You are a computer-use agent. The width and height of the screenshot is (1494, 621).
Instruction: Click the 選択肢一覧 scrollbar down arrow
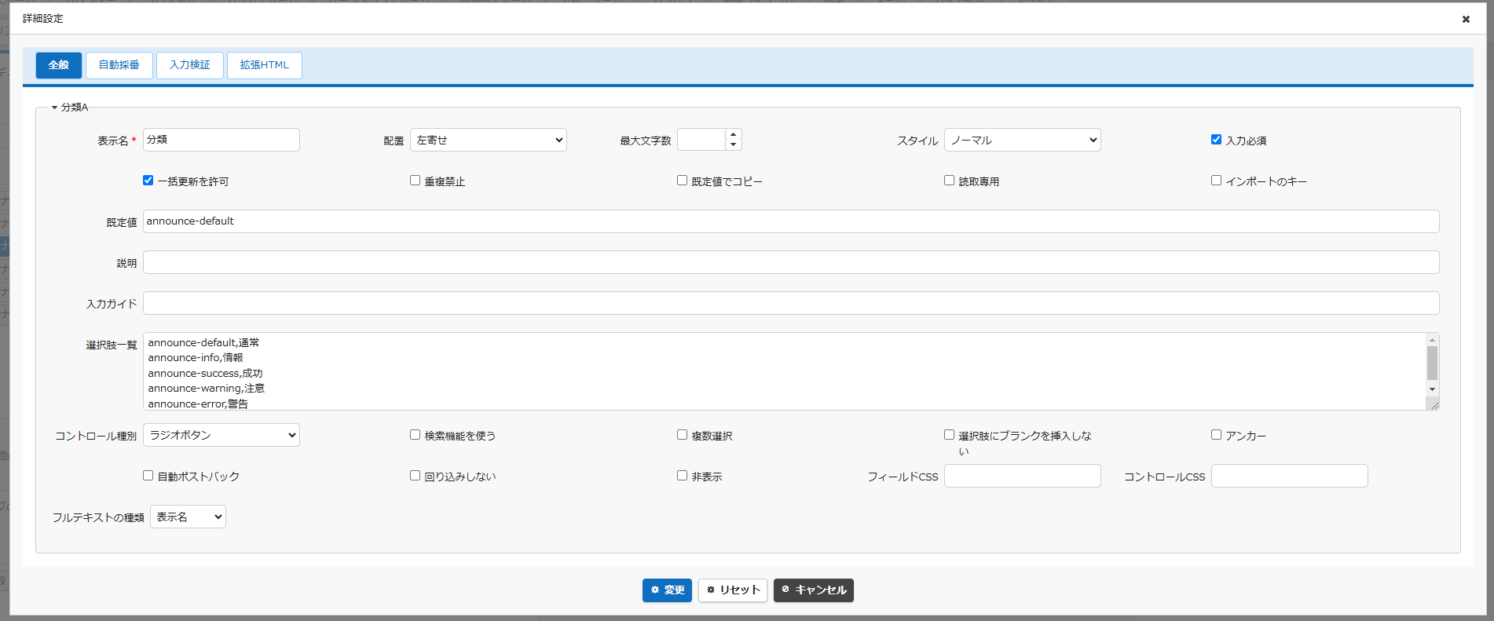pyautogui.click(x=1433, y=389)
